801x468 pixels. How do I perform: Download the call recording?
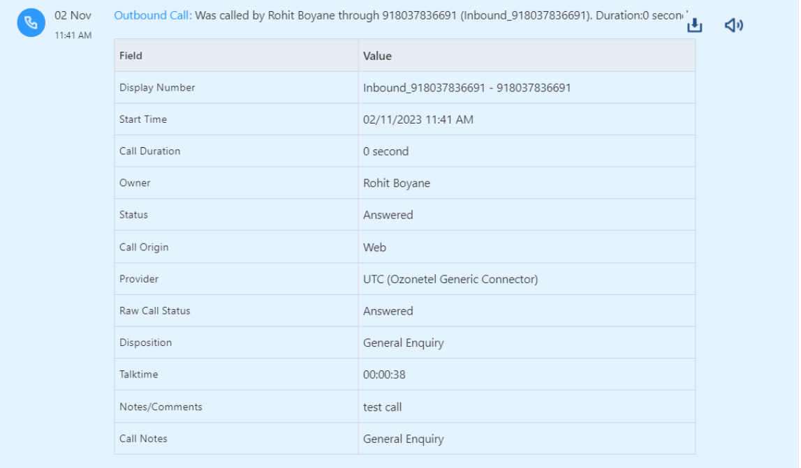(x=694, y=26)
